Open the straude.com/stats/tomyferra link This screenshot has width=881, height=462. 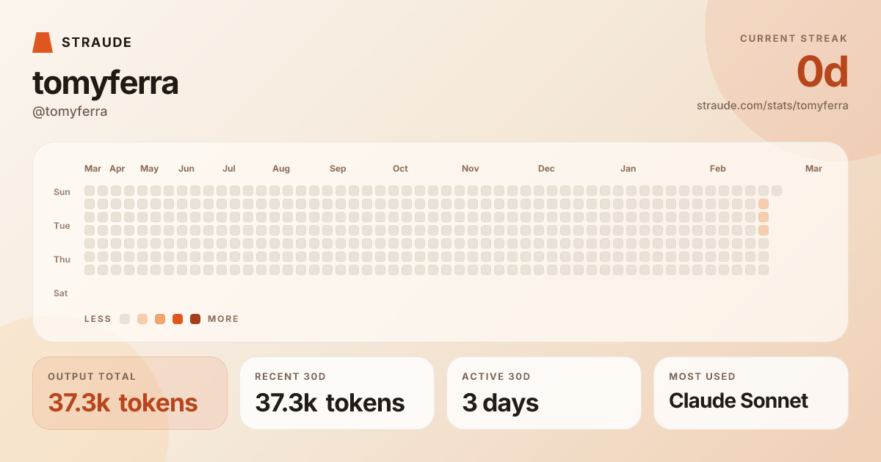pos(772,106)
